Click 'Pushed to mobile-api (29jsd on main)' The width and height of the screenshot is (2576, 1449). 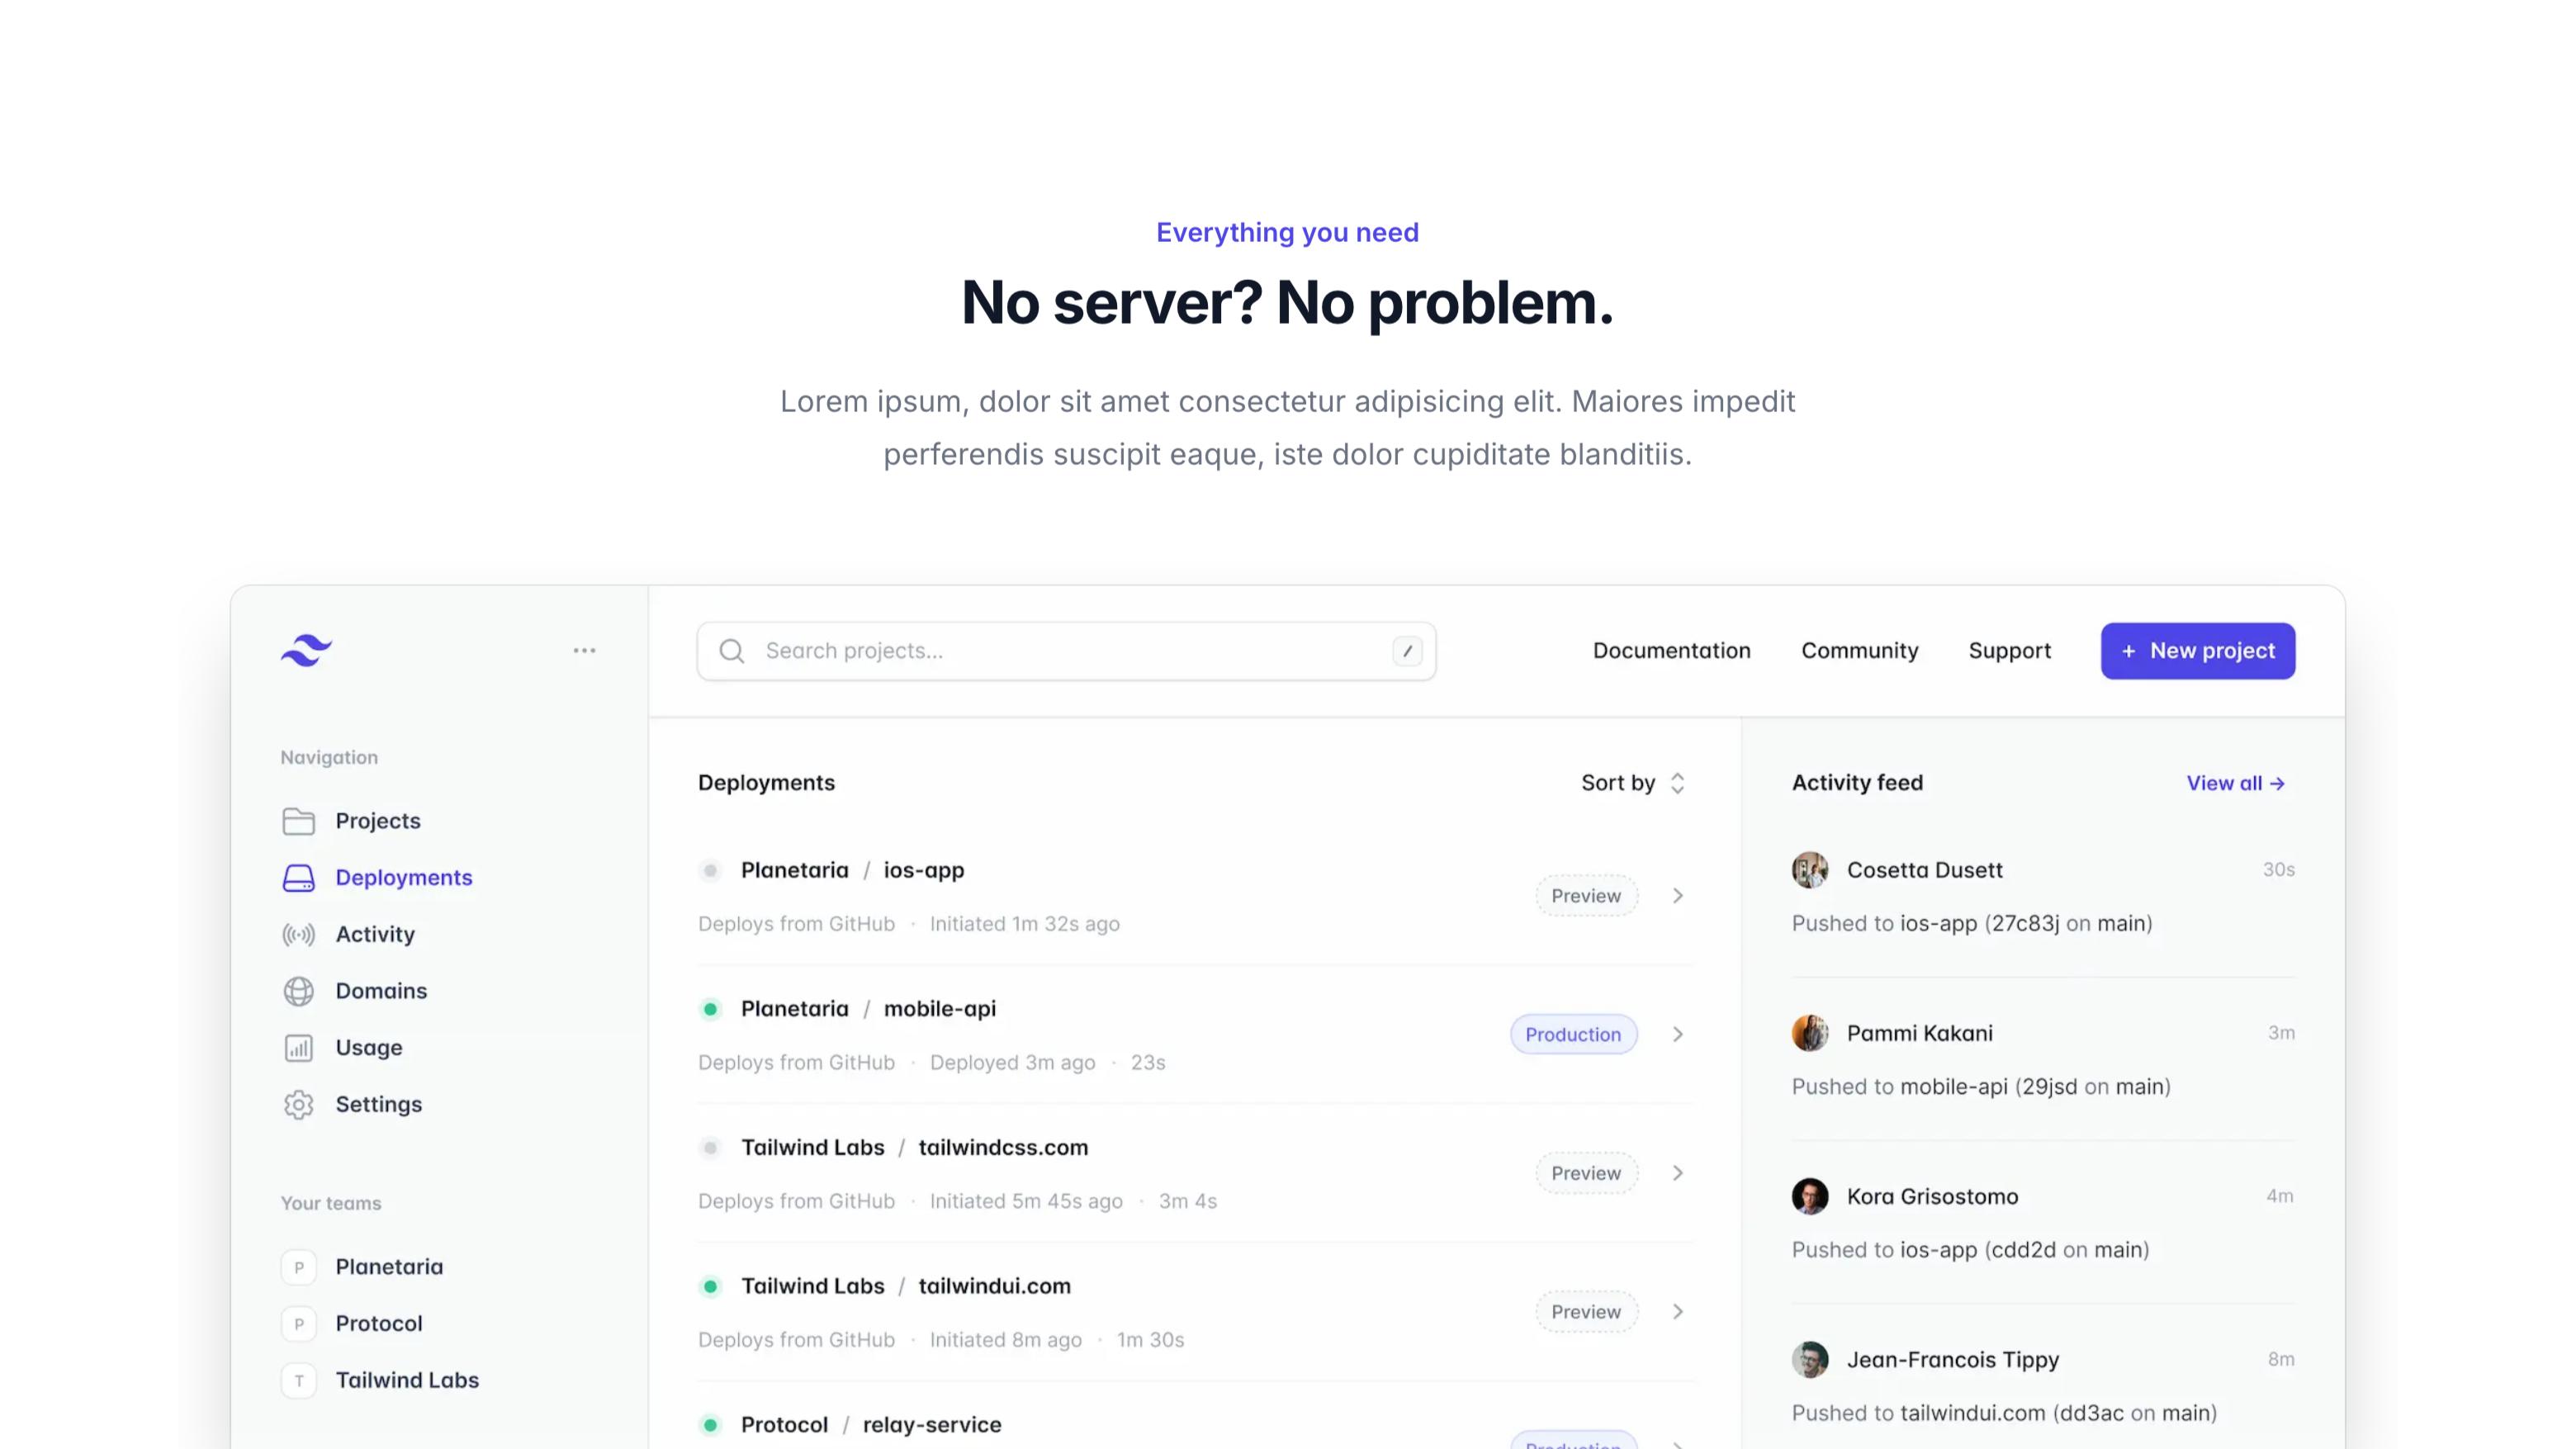[x=1981, y=1087]
